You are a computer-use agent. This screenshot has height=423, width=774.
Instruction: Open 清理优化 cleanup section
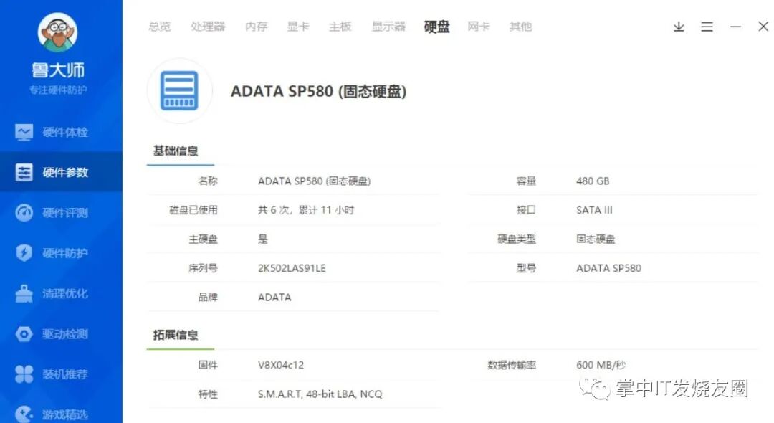(x=61, y=293)
